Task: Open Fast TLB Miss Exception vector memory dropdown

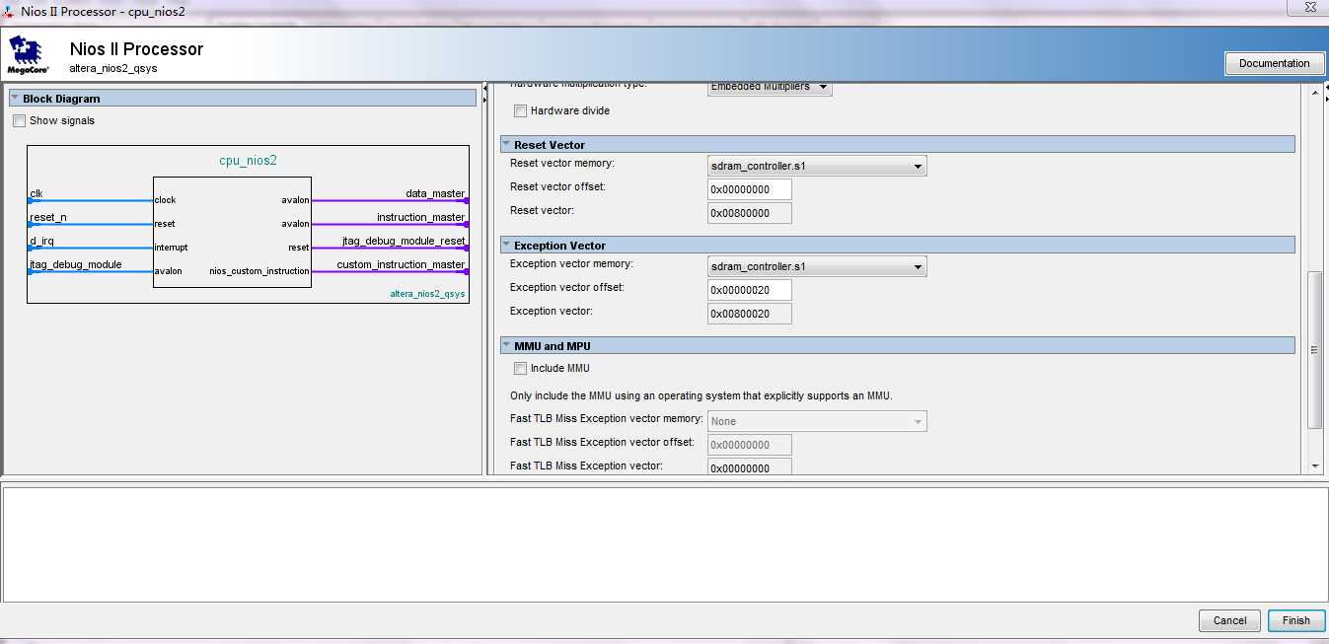Action: pos(817,421)
